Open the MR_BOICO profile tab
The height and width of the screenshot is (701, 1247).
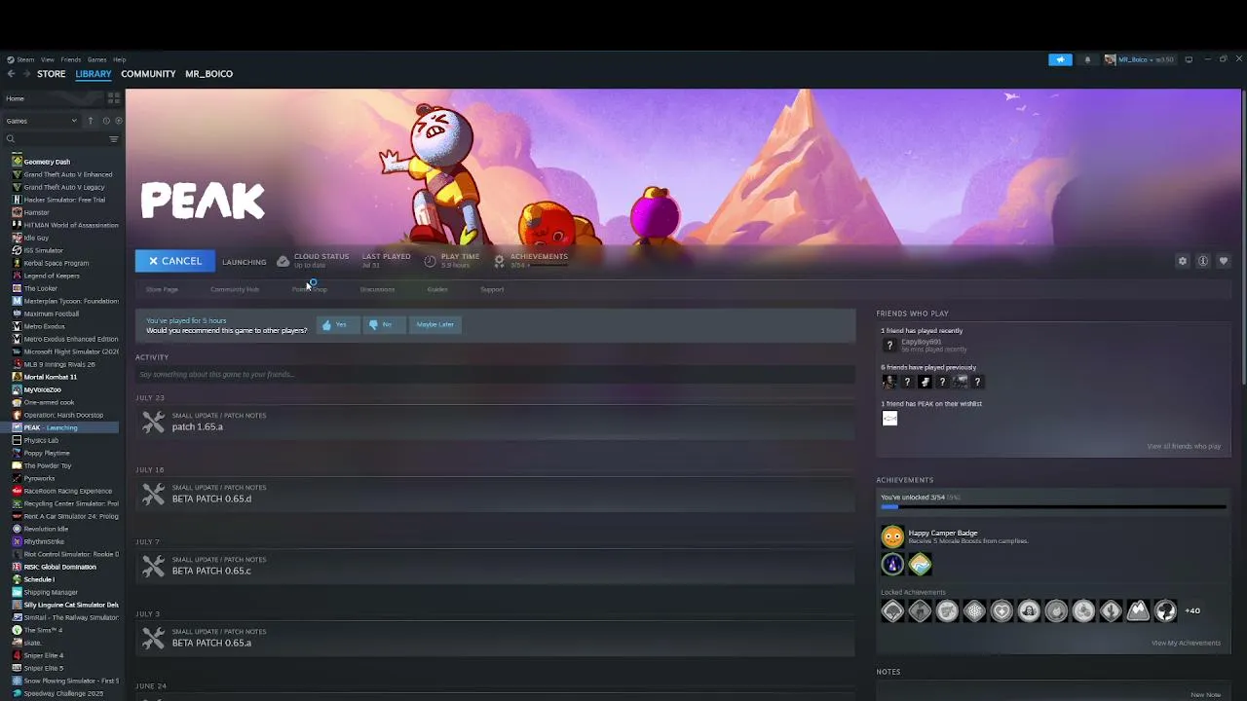pyautogui.click(x=208, y=74)
